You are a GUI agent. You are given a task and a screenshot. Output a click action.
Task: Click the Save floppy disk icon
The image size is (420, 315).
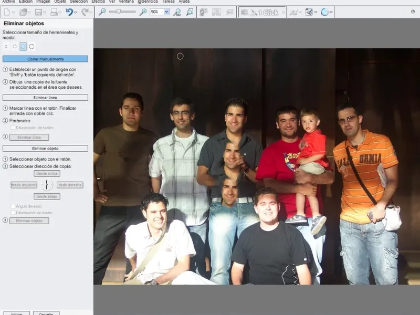click(38, 12)
